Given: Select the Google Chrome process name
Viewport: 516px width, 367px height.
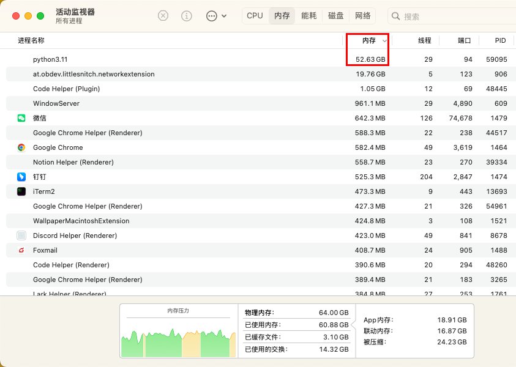Looking at the screenshot, I should click(58, 147).
